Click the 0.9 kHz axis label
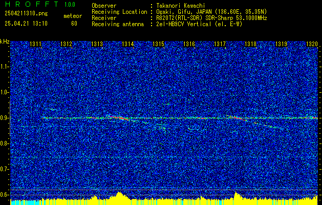322x205 pixels. [4, 118]
